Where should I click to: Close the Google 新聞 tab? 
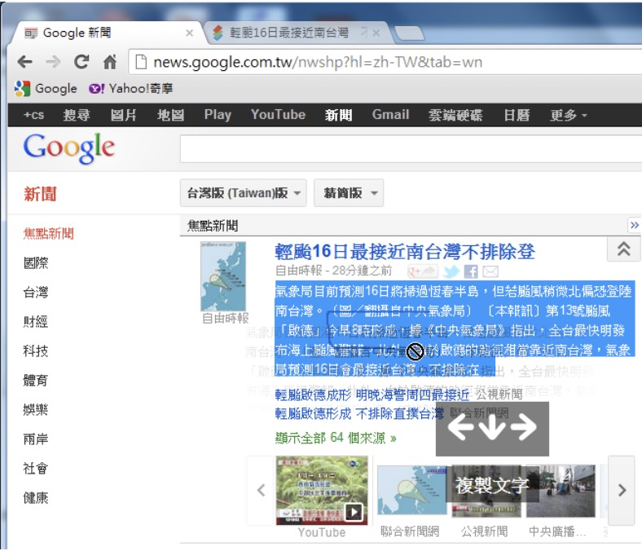pyautogui.click(x=189, y=33)
